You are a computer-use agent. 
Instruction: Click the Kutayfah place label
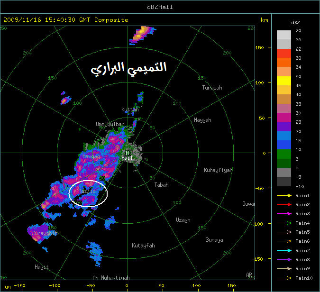pos(143,246)
